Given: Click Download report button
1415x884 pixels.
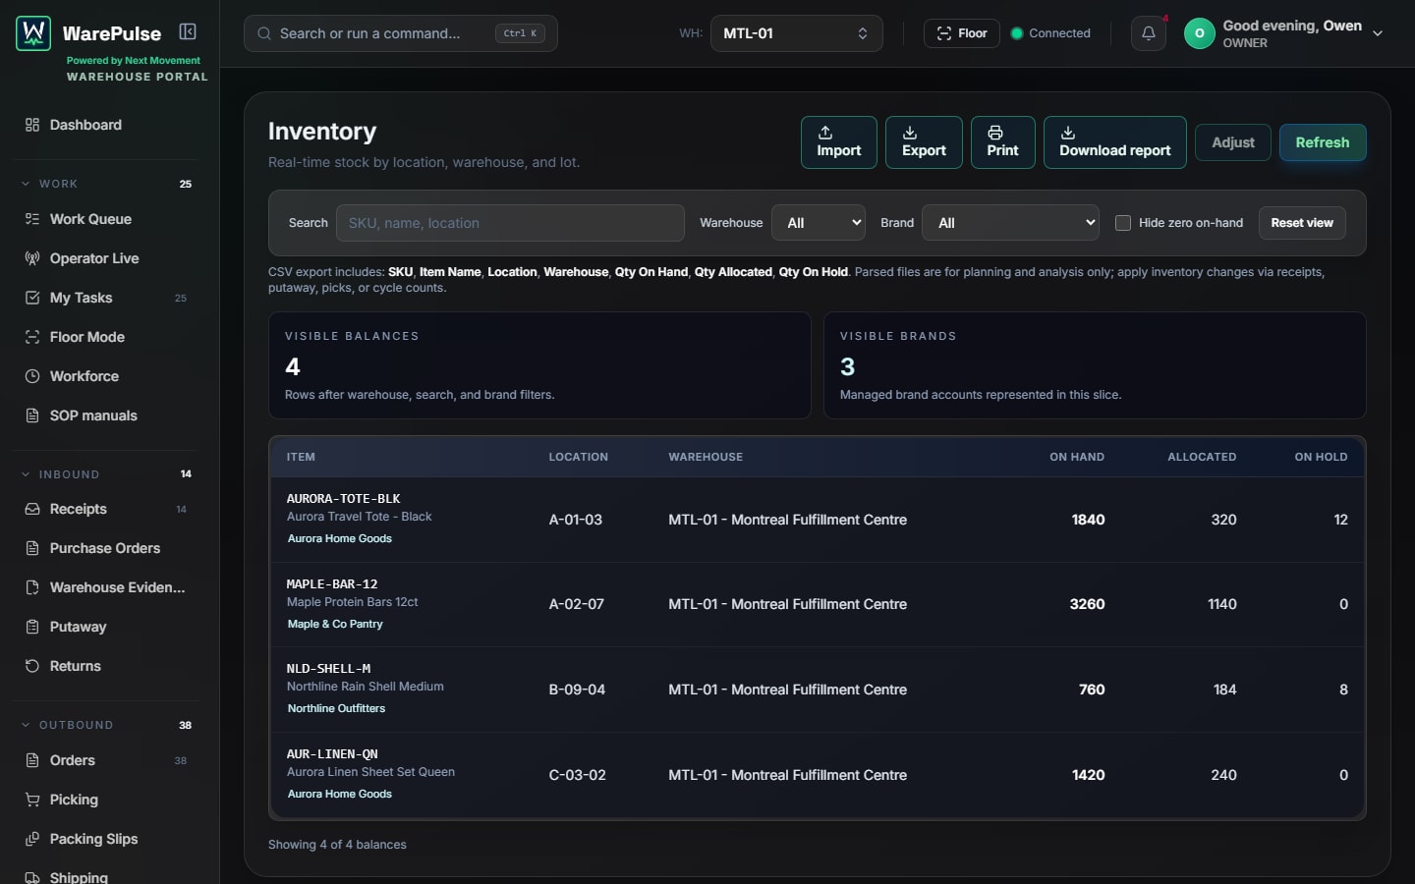Looking at the screenshot, I should (1115, 142).
